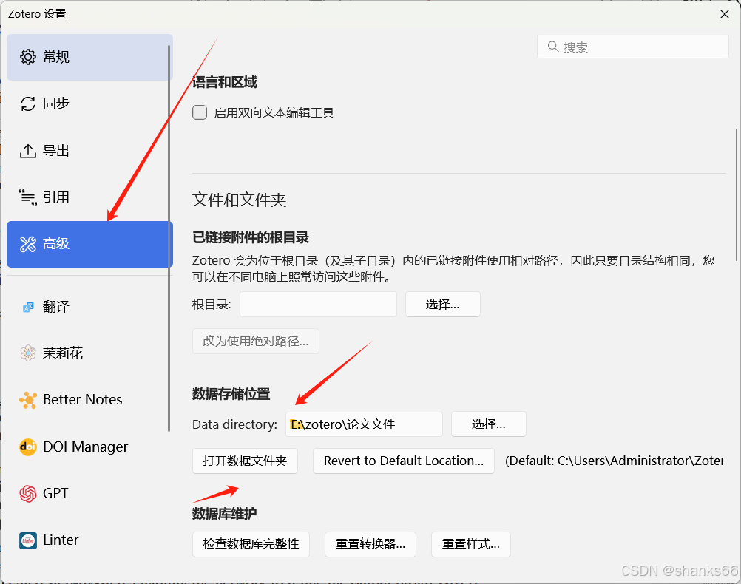Click 选择... next to 根目录
This screenshot has height=584, width=741.
443,305
